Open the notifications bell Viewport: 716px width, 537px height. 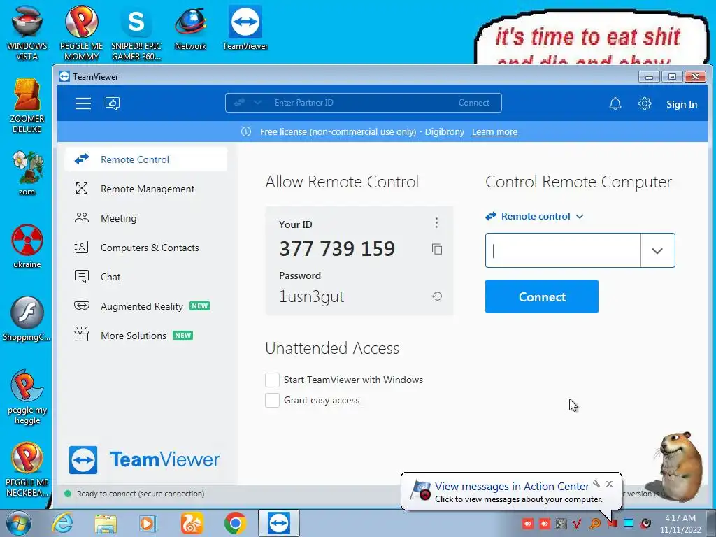pos(615,103)
